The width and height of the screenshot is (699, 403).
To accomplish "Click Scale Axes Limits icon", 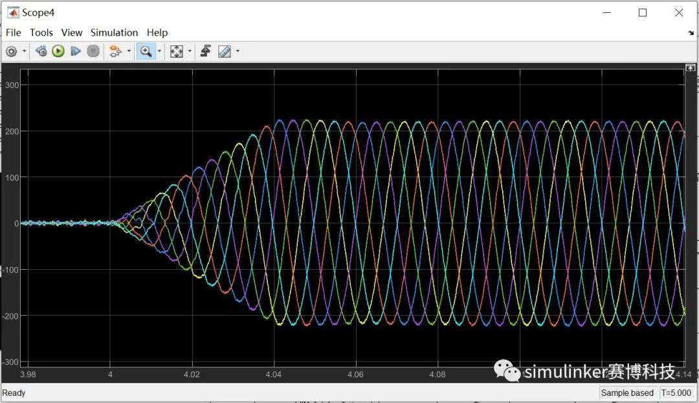I will click(x=177, y=51).
